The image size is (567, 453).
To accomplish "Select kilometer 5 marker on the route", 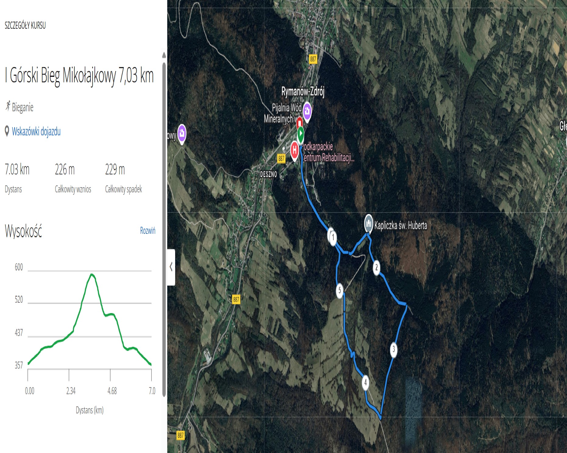I will point(340,290).
